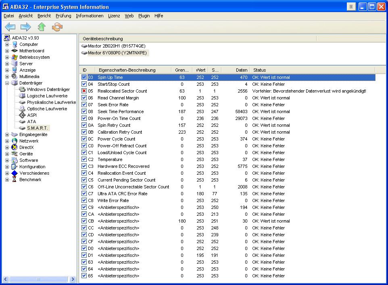Toggle checkbox for C6 Off-Line Uncorrectable Sector Count
This screenshot has height=285, width=388.
(x=84, y=187)
